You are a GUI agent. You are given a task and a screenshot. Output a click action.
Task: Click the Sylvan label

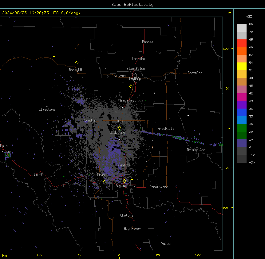[120, 75]
